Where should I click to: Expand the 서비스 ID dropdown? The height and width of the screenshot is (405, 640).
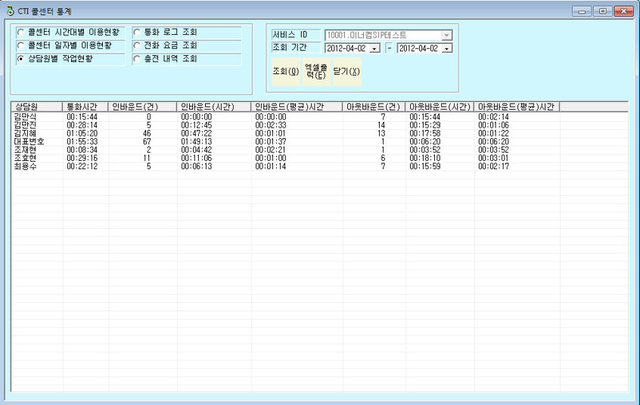(446, 35)
